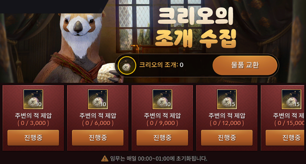306x164 pixels.
Task: Click 진행중 button under the 15,000 mission
Action: (286, 138)
